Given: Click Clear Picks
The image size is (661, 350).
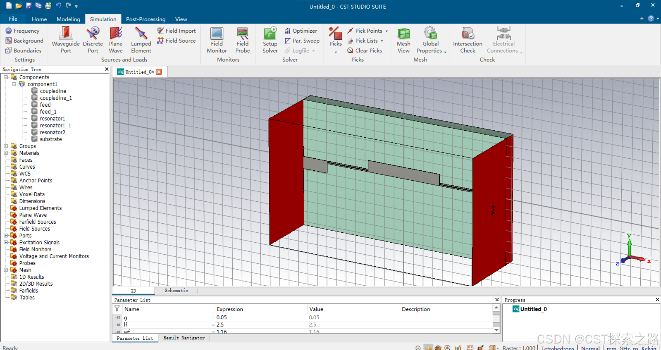Looking at the screenshot, I should (365, 51).
